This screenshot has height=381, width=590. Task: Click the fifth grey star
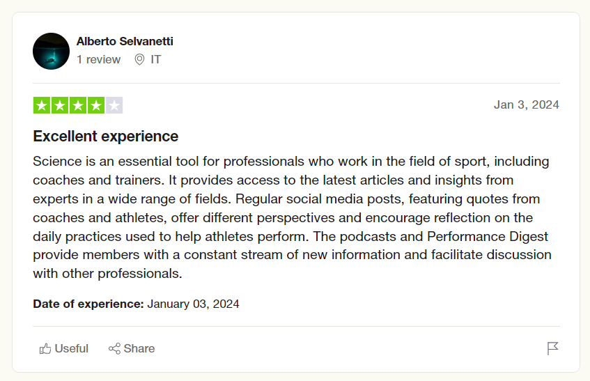pyautogui.click(x=114, y=105)
